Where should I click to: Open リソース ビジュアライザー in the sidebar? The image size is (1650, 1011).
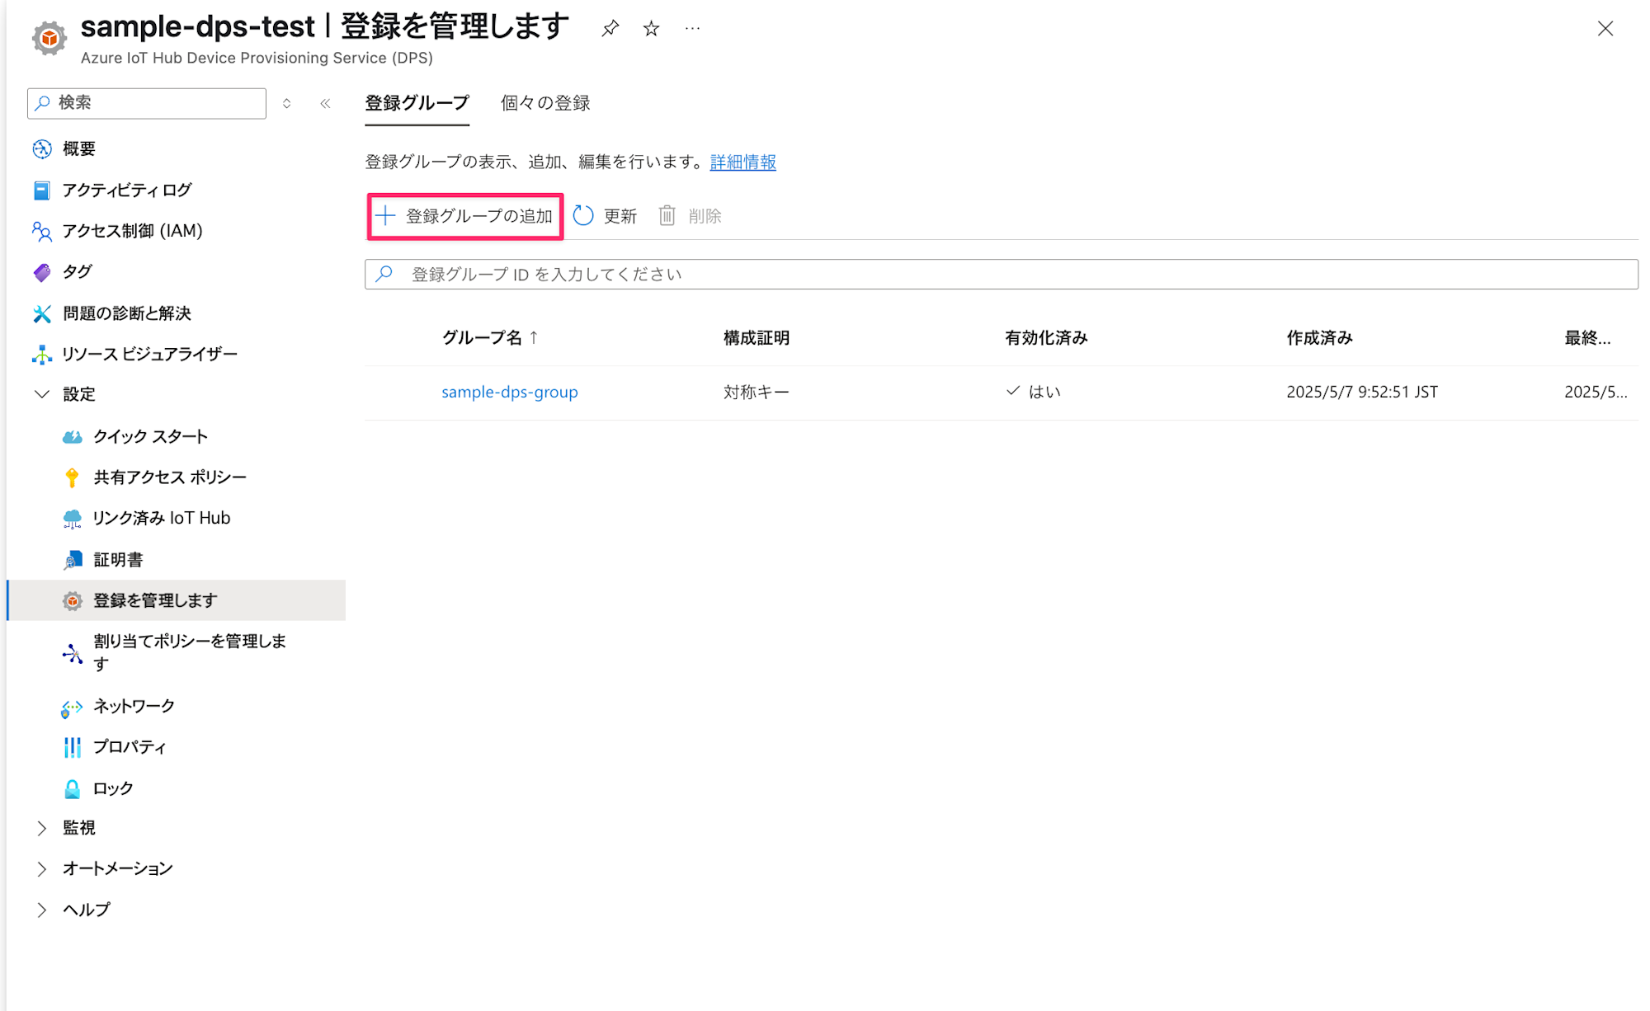149,355
